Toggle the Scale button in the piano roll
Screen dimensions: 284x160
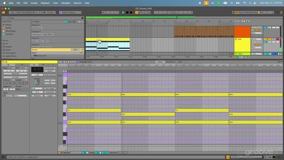(73, 62)
